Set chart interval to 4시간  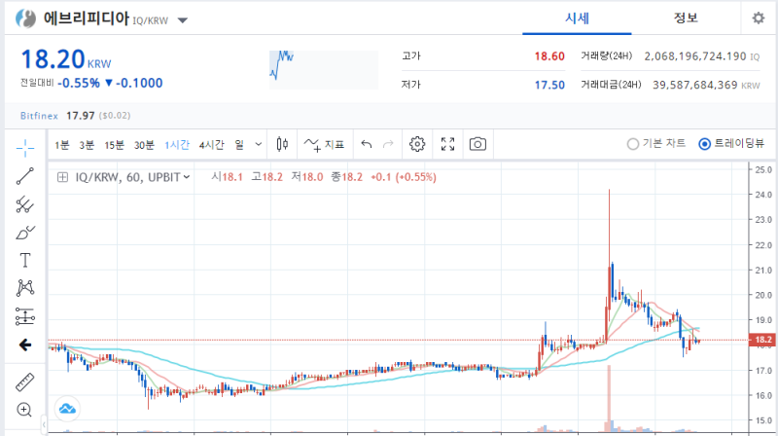pyautogui.click(x=212, y=145)
